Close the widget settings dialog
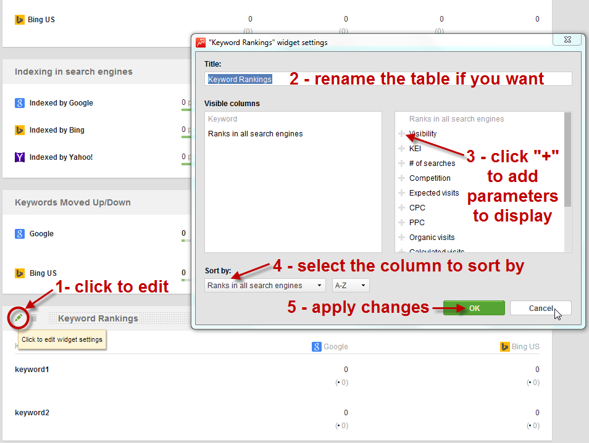This screenshot has height=443, width=589. click(x=567, y=39)
